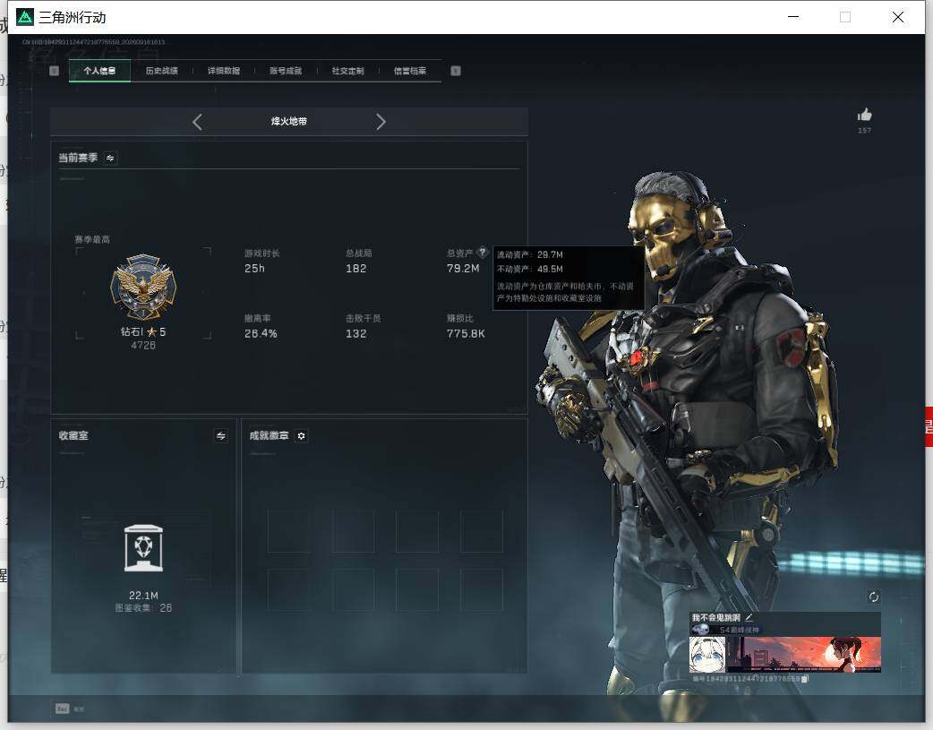Screen dimensions: 933x730
Task: Click the refresh character icon above name card
Action: coord(873,597)
